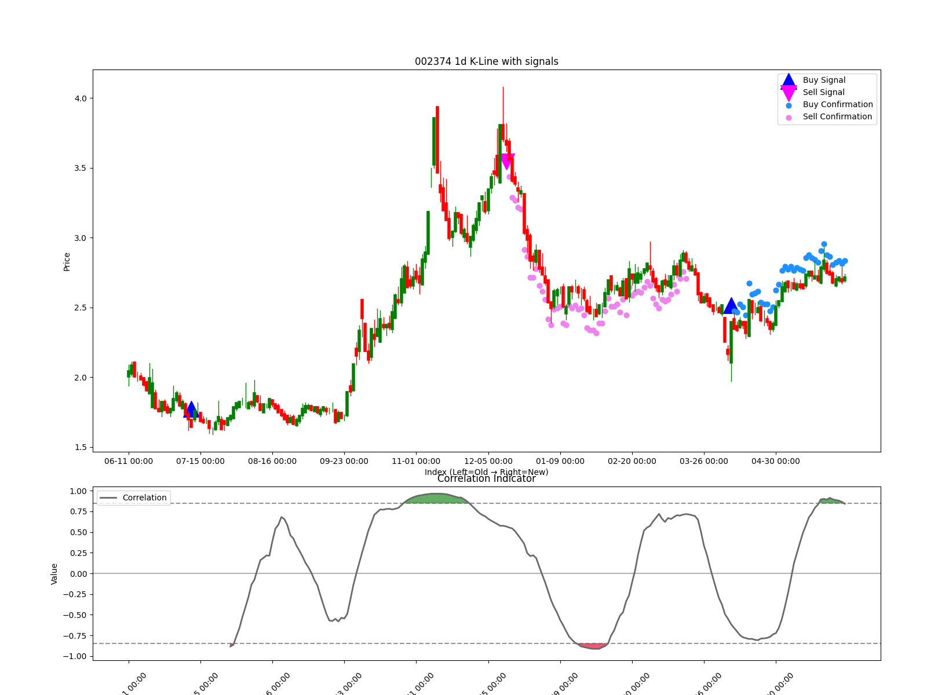Click the 'Index (Left=Old → Right=New)' axis label

tap(487, 472)
